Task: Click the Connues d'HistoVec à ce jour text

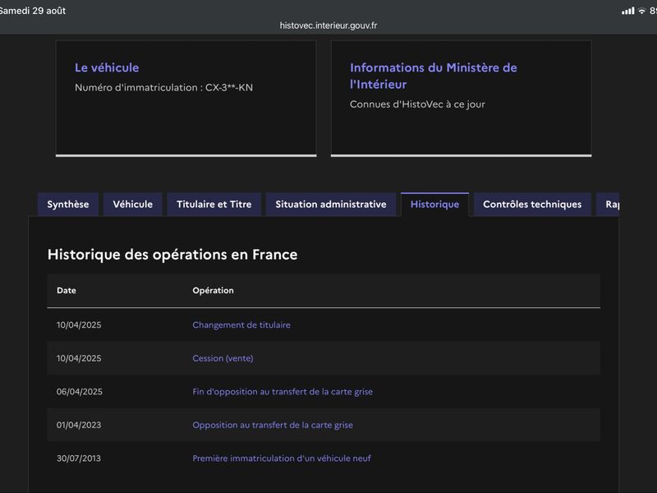Action: 417,104
